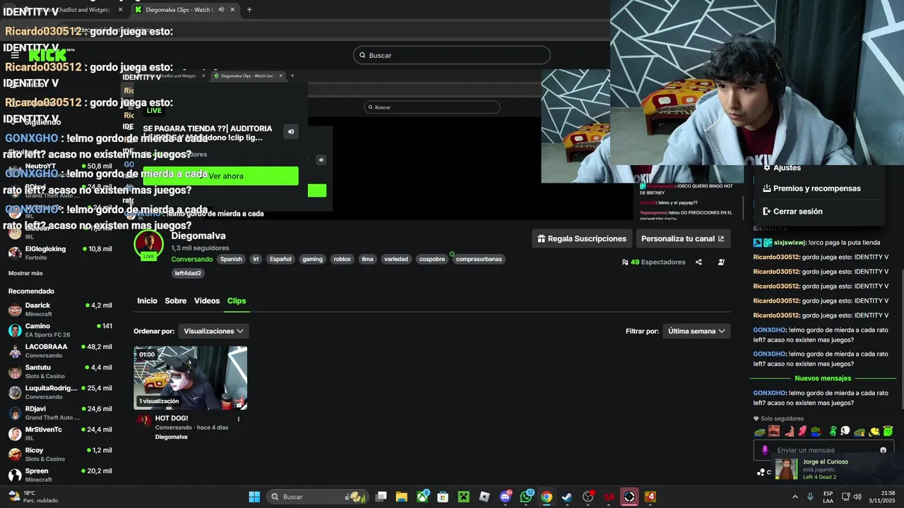Open Camino's channel in the sidebar
The width and height of the screenshot is (904, 508).
coord(60,330)
